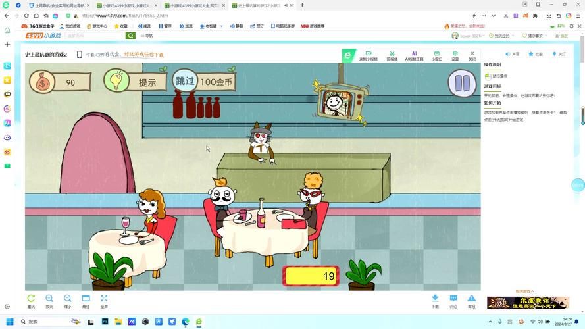
Task: Open the AI视频工具 icon
Action: pyautogui.click(x=415, y=55)
